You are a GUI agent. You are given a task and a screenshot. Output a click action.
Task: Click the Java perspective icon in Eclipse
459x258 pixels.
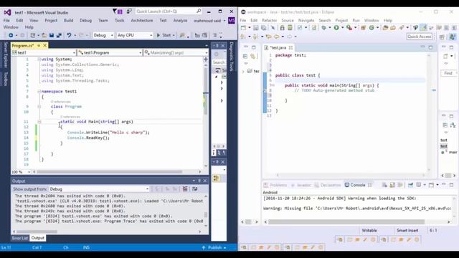[453, 37]
